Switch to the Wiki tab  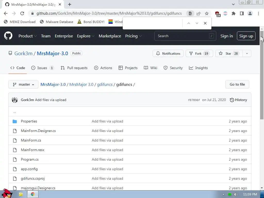[151, 68]
